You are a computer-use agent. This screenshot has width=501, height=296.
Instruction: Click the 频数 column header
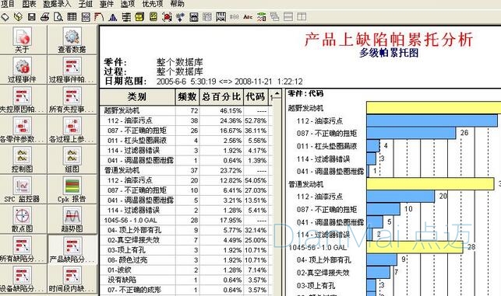[x=187, y=97]
